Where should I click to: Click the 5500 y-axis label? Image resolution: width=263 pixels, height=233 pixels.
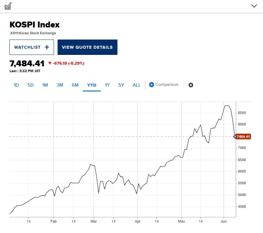point(242,183)
